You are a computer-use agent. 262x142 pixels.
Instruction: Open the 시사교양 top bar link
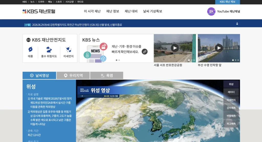[70, 2]
